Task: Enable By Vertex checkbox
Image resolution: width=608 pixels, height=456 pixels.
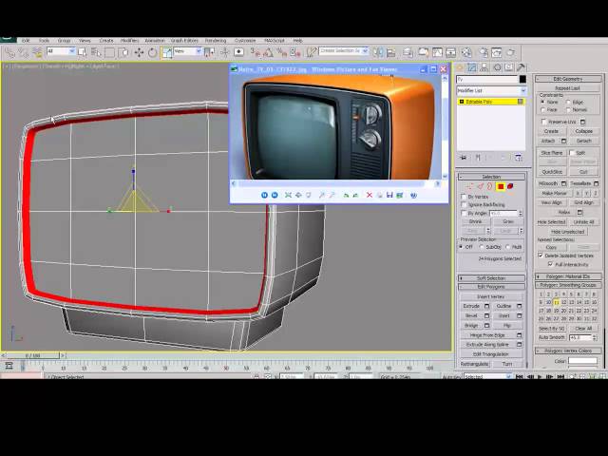Action: (464, 197)
